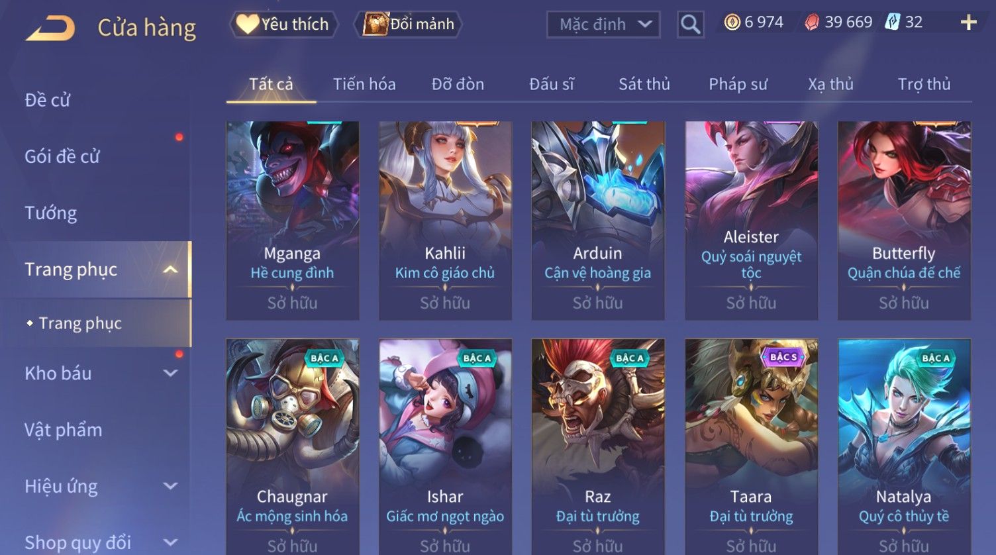The height and width of the screenshot is (555, 996).
Task: Tap the red ruby currency icon
Action: pyautogui.click(x=812, y=23)
